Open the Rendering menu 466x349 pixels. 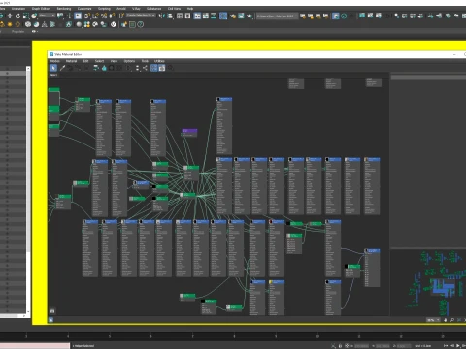pyautogui.click(x=64, y=9)
